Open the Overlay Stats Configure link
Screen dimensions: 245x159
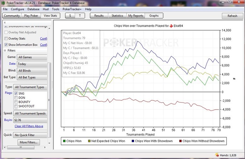(44, 38)
